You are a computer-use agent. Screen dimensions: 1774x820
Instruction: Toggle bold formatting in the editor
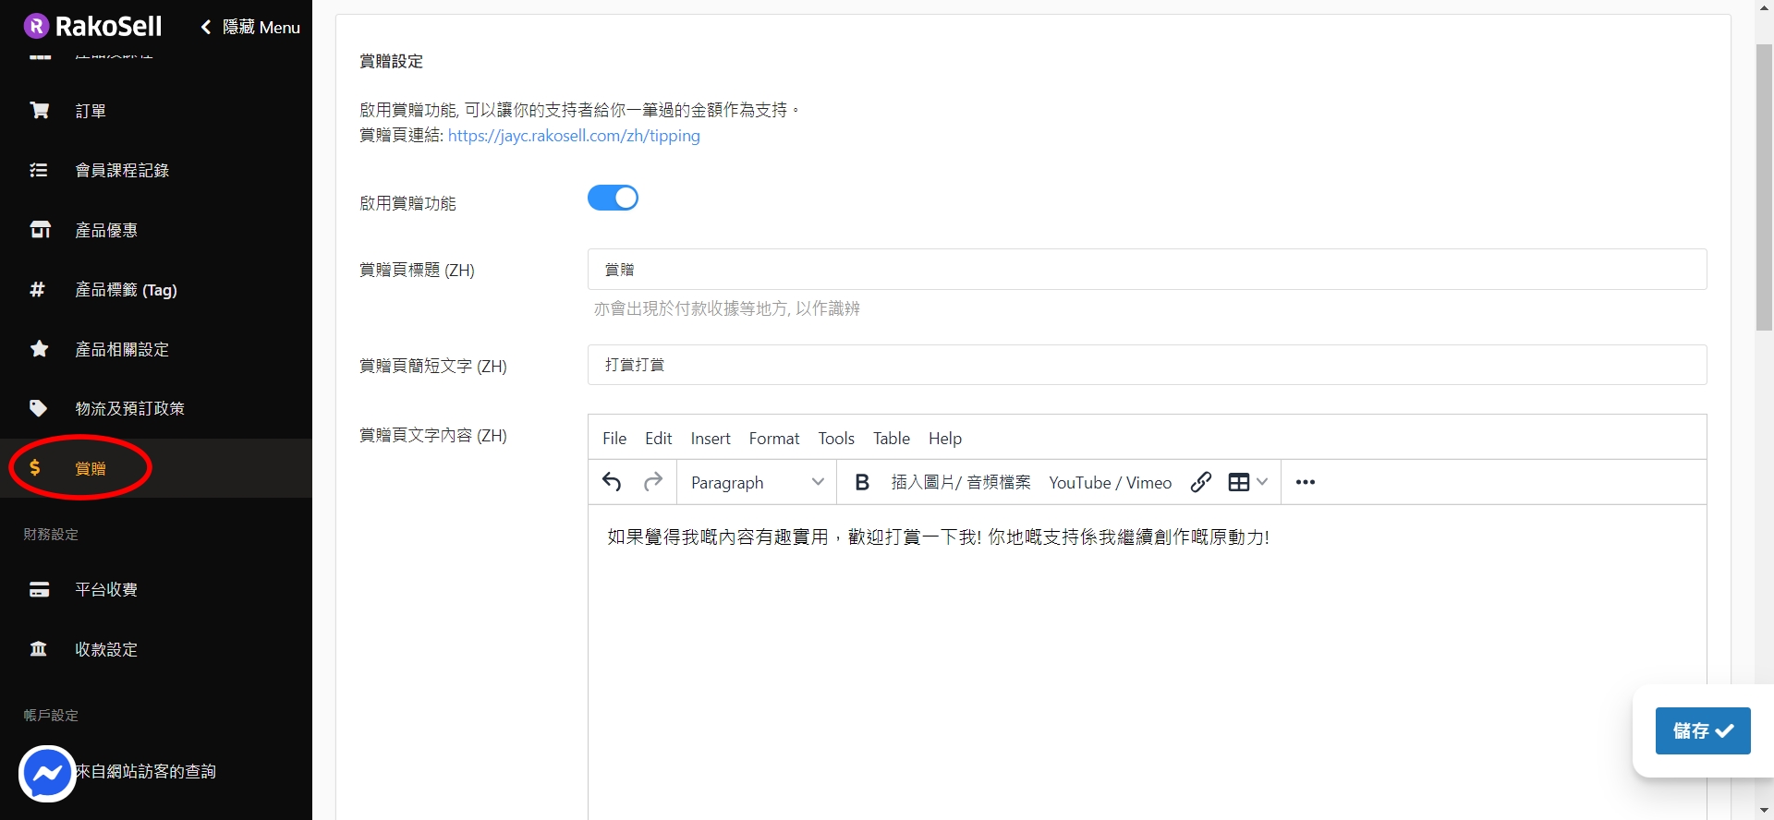862,482
